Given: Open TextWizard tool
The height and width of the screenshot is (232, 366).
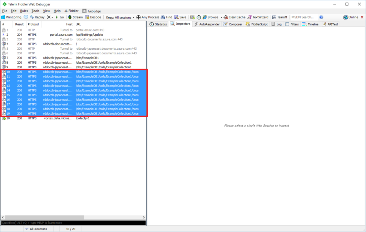Looking at the screenshot, I should (x=258, y=17).
